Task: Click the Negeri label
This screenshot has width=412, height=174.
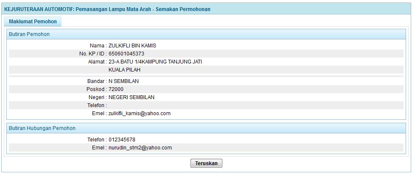Action: 98,97
